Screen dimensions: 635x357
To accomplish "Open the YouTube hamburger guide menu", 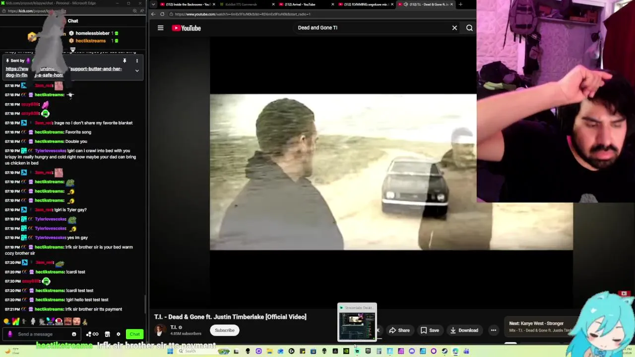I will (160, 28).
